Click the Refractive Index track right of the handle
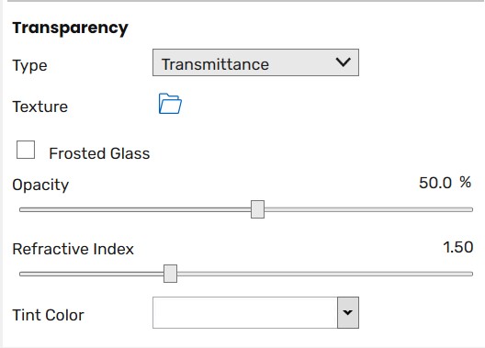 point(325,274)
